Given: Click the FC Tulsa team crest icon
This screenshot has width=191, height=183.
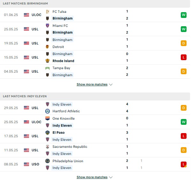Looking at the screenshot, I should tap(48, 12).
